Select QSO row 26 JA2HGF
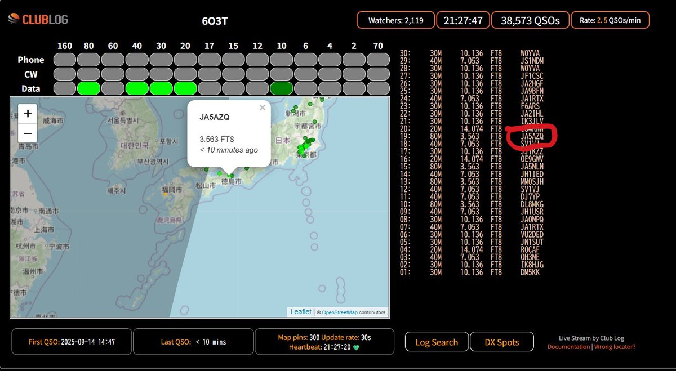This screenshot has width=676, height=371. click(x=472, y=83)
